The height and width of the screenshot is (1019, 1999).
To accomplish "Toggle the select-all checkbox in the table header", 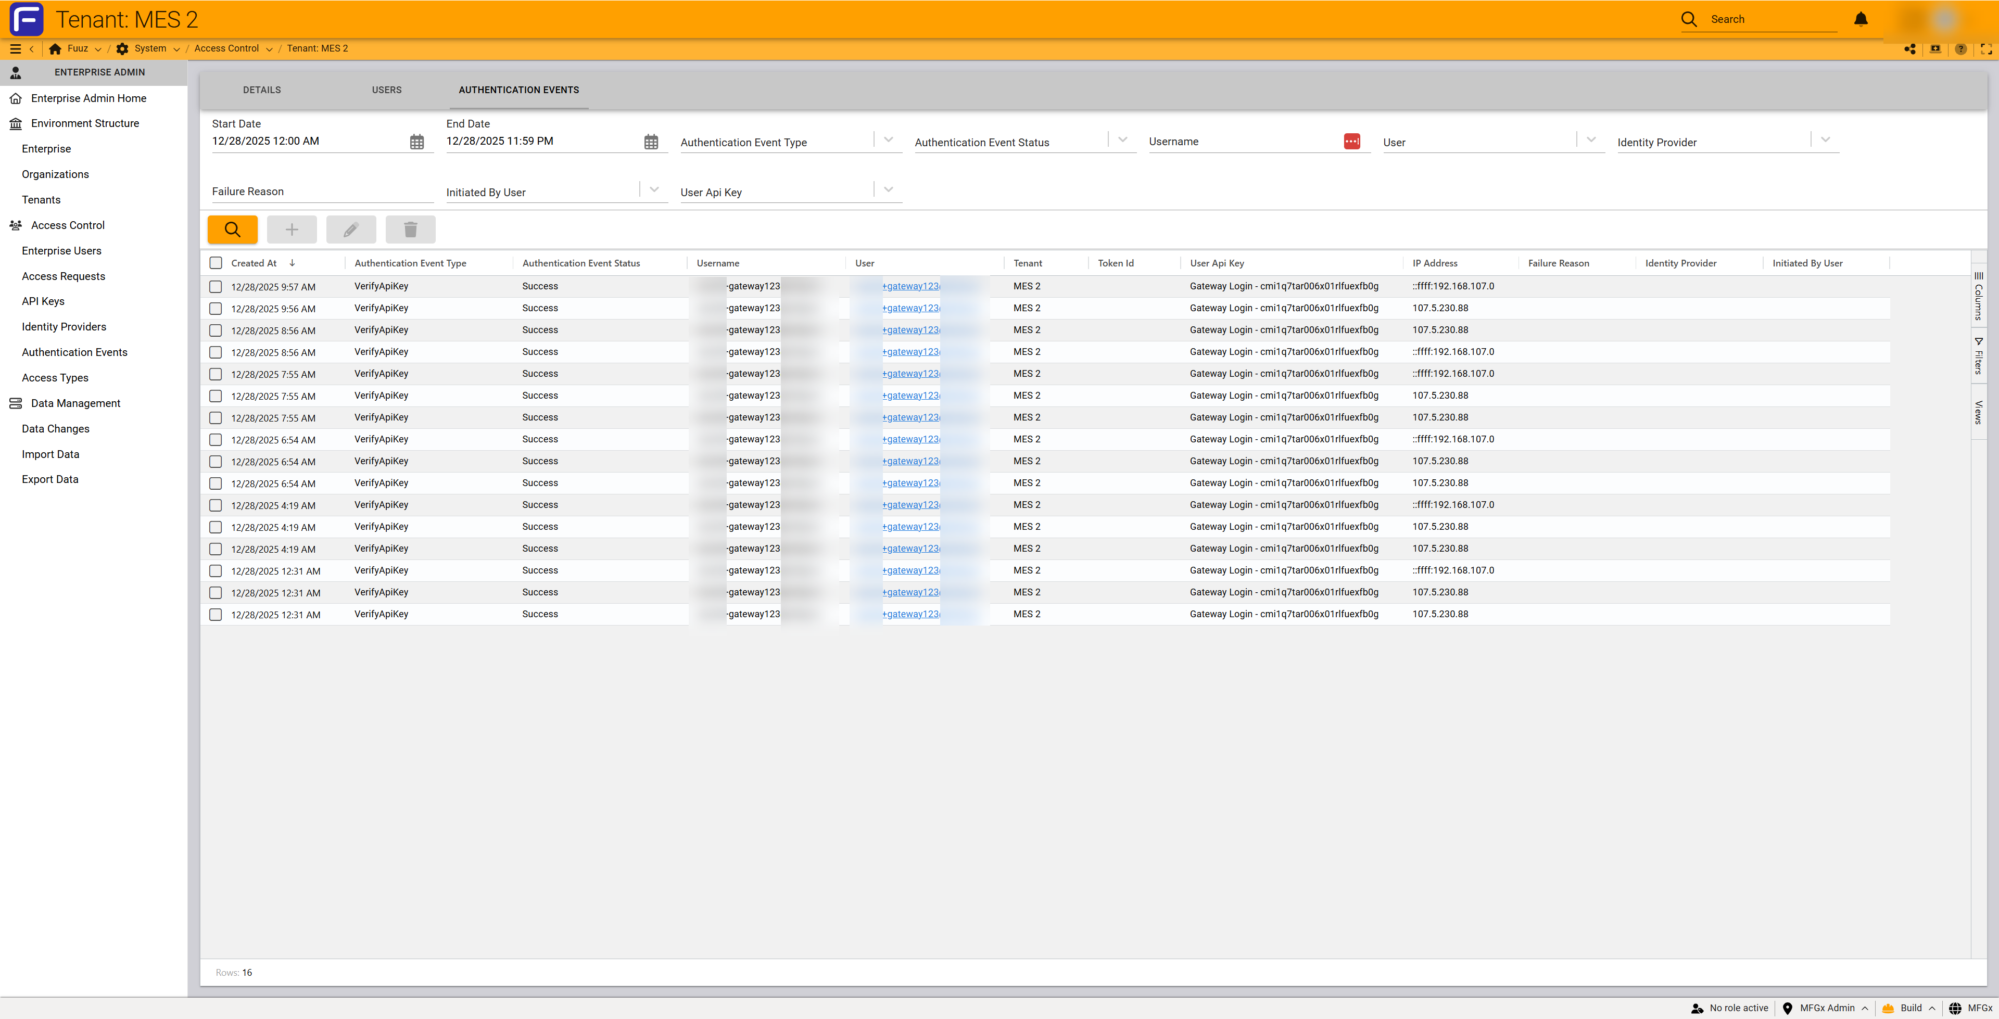I will pos(216,263).
